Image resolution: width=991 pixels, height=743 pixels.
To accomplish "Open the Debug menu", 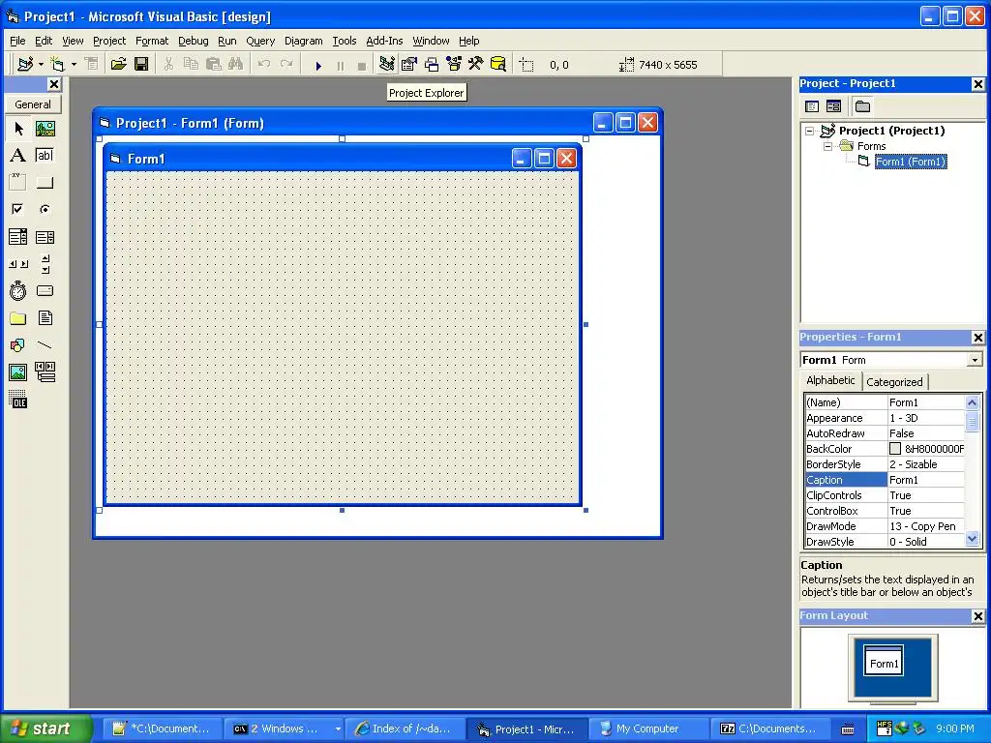I will coord(194,41).
